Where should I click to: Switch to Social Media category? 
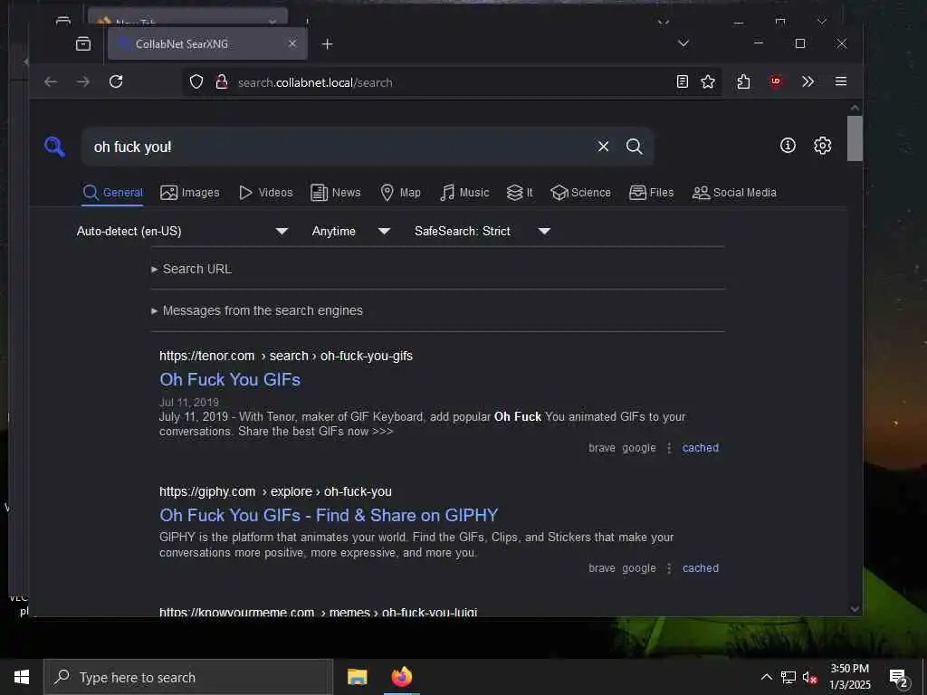point(734,193)
